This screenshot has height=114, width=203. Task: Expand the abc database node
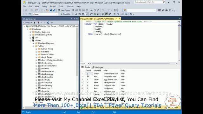[x=30, y=38]
